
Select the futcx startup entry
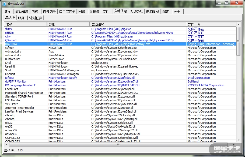coord(9,29)
